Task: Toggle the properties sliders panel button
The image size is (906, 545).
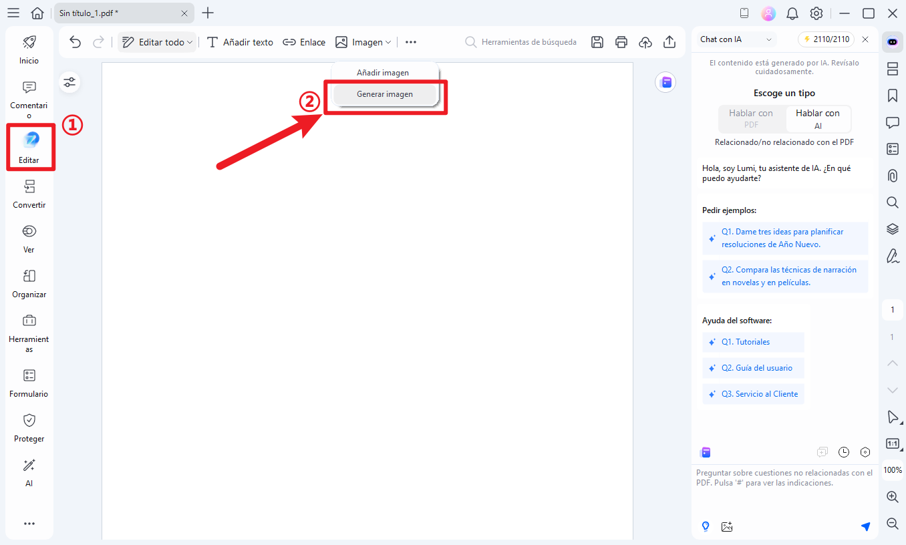Action: (x=70, y=83)
